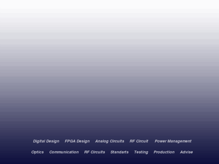This screenshot has width=219, height=164.
Task: Open the Production link
Action: pos(164,152)
